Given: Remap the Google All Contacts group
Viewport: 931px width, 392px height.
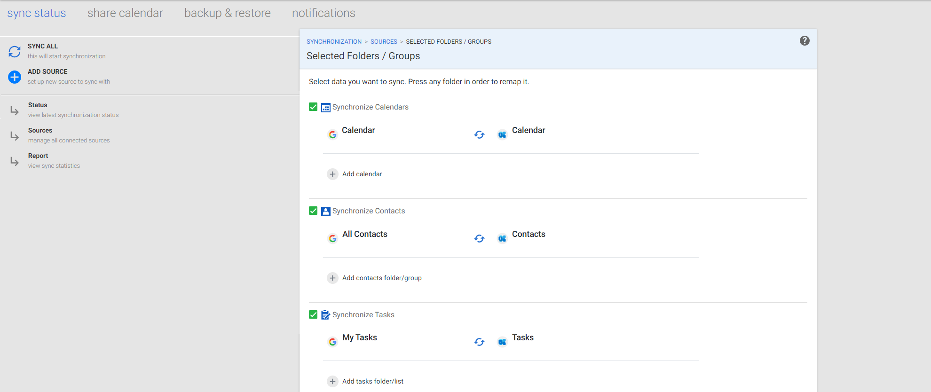Looking at the screenshot, I should click(x=365, y=235).
